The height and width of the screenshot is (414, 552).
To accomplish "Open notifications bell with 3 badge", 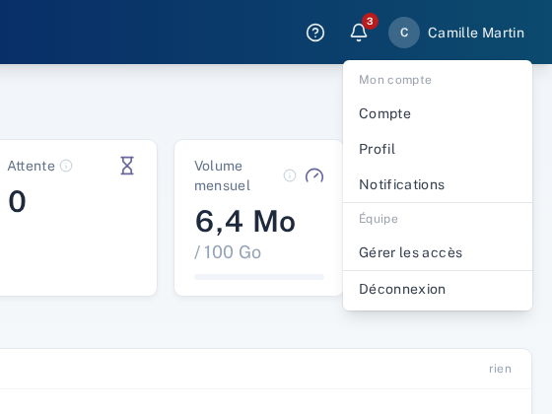I will pyautogui.click(x=359, y=33).
